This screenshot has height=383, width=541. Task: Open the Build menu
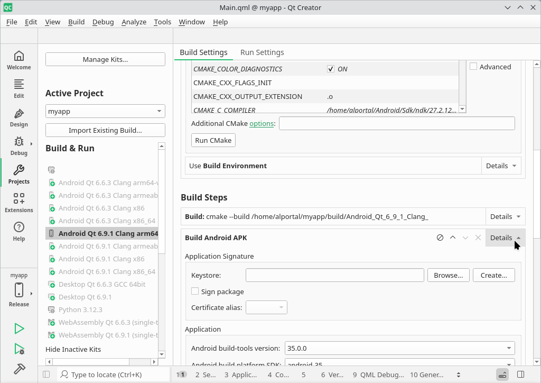click(x=76, y=22)
